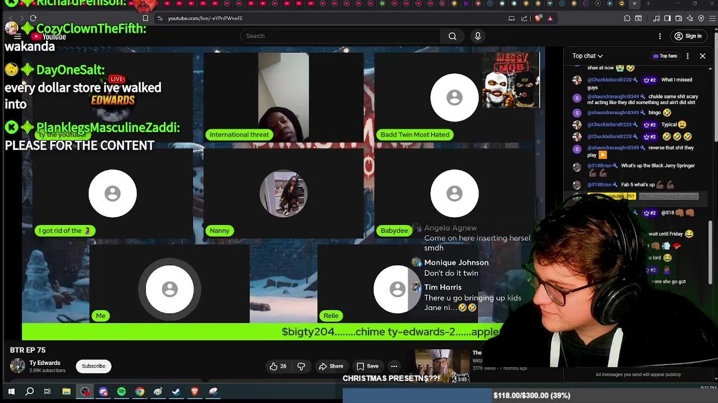Image resolution: width=718 pixels, height=403 pixels.
Task: Open File Explorer from taskbar
Action: (66, 392)
